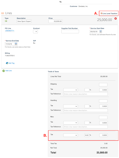Click the Add Tag icon

click(7, 63)
